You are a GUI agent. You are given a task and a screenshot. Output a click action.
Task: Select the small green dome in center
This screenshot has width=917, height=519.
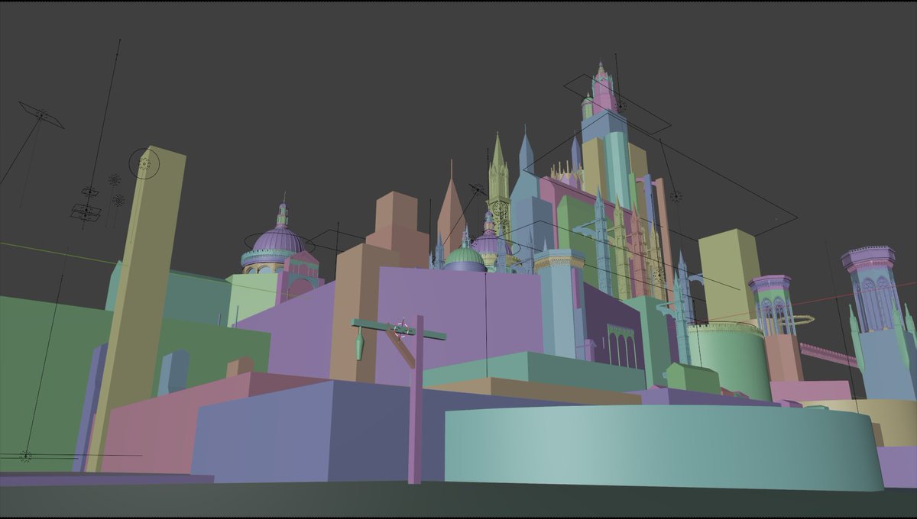coord(465,256)
